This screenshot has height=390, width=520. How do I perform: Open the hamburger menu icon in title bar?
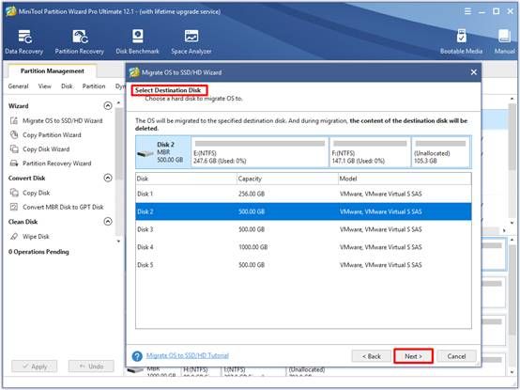click(x=467, y=11)
